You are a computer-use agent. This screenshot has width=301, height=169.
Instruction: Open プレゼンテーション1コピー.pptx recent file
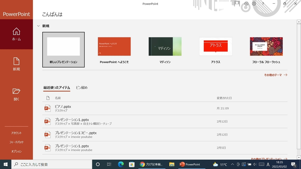(165, 134)
